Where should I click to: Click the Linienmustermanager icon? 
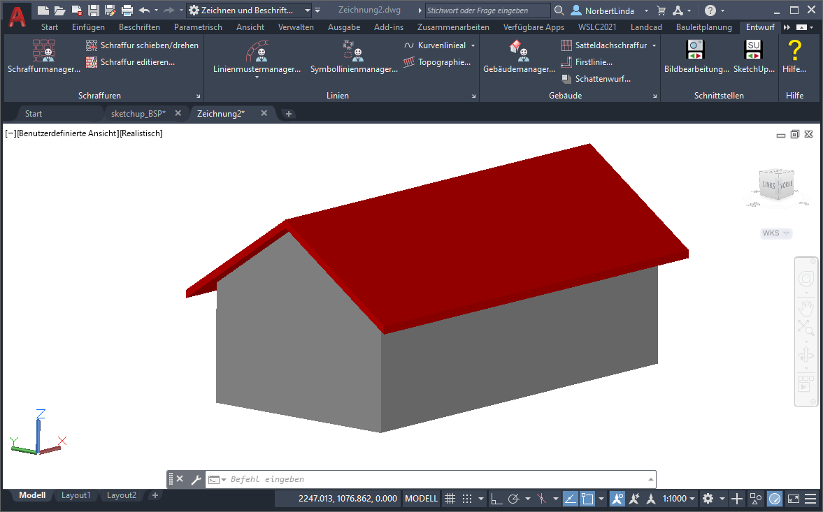257,53
